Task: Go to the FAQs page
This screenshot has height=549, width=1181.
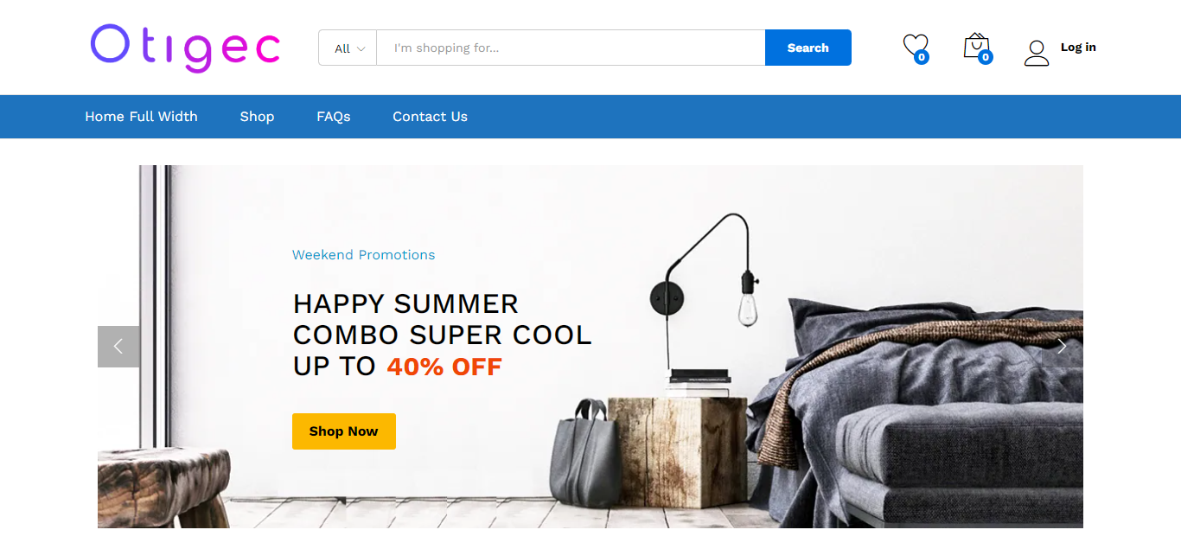Action: coord(334,117)
